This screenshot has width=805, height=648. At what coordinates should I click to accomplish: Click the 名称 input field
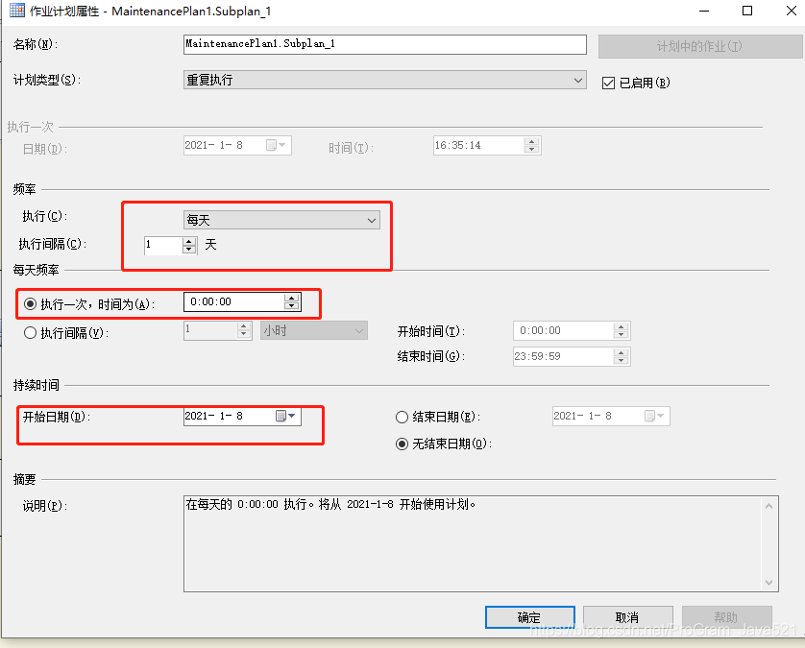(x=384, y=44)
